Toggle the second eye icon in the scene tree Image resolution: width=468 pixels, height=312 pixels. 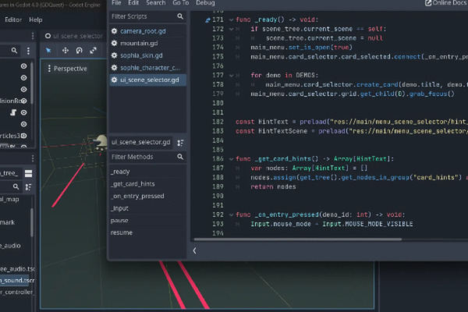click(x=23, y=76)
